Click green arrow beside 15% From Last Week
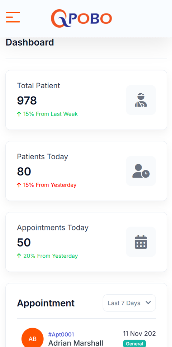This screenshot has width=172, height=347. click(19, 114)
